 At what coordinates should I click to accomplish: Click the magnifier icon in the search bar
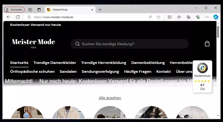77,44
